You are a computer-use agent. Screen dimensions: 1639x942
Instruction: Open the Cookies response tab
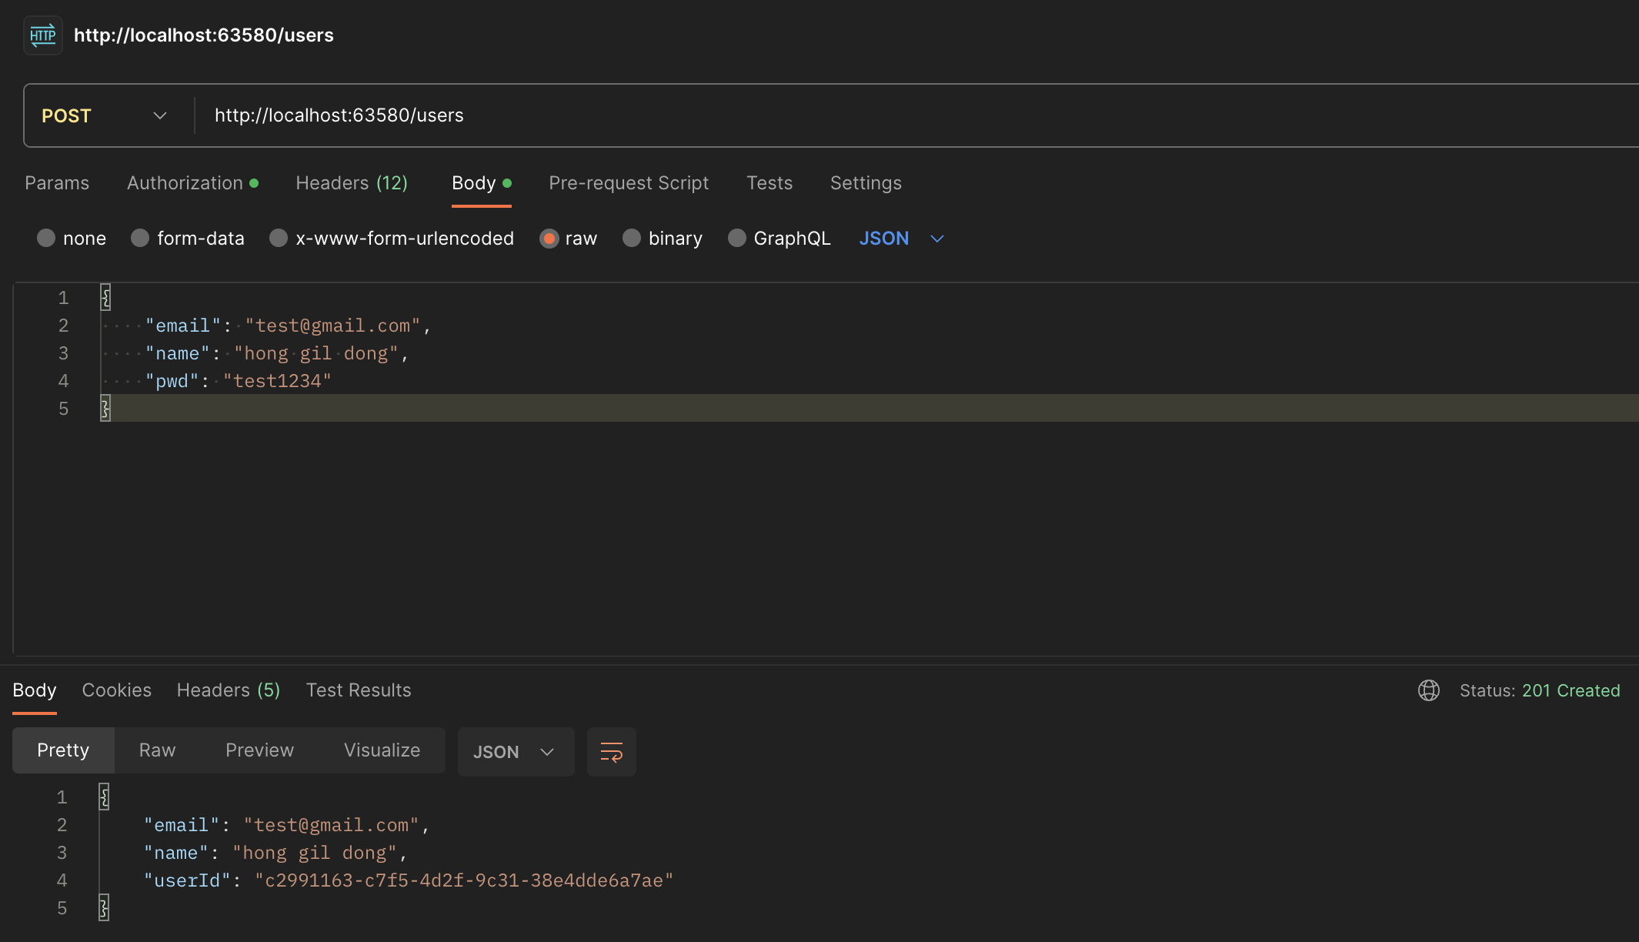(116, 690)
